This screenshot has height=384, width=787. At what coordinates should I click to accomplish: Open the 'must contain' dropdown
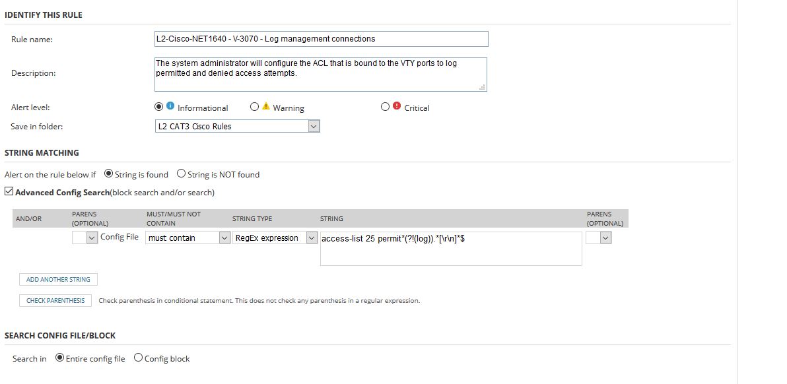click(x=188, y=238)
